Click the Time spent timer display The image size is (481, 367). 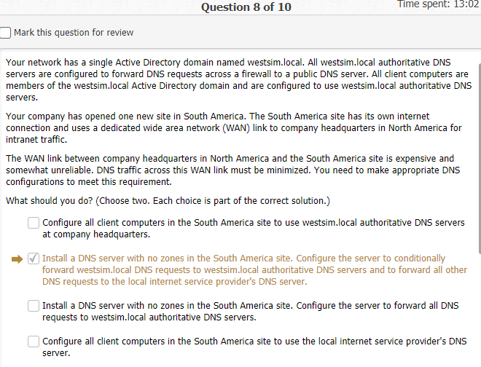[437, 5]
